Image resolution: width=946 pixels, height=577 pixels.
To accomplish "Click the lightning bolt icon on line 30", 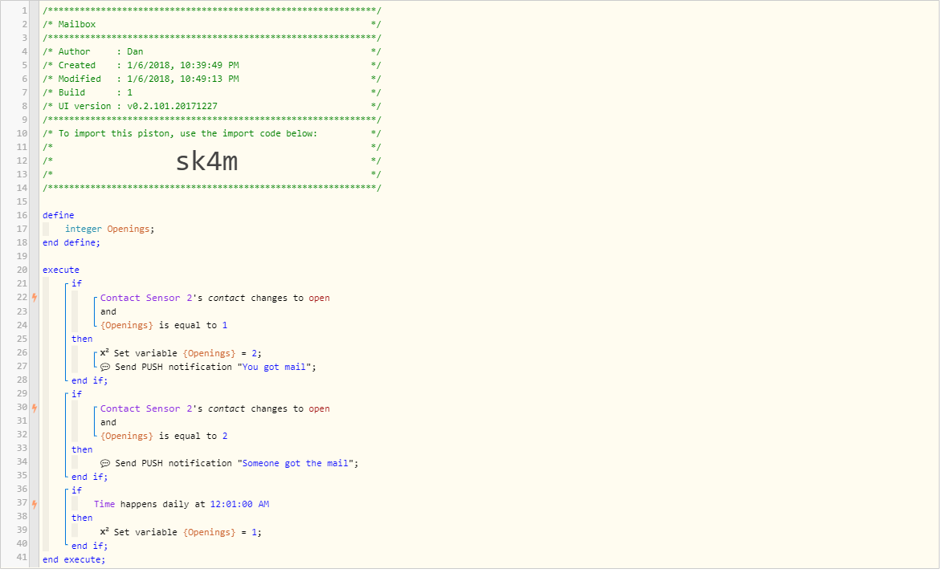I will click(35, 408).
